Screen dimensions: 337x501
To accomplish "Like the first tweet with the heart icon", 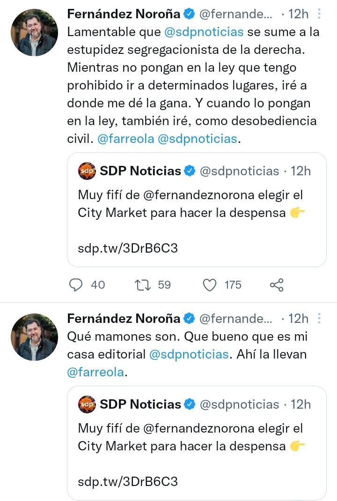I will (x=210, y=284).
